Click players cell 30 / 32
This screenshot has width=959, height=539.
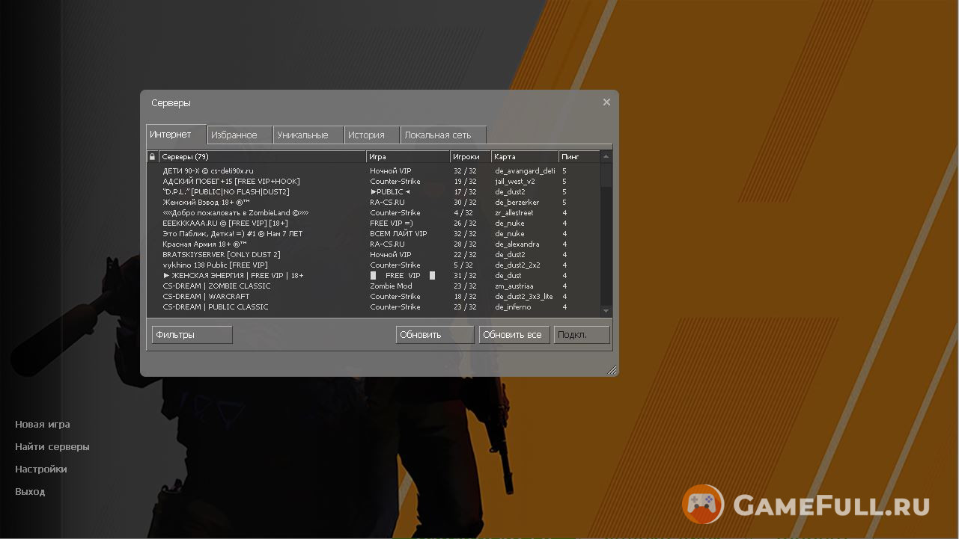[465, 203]
